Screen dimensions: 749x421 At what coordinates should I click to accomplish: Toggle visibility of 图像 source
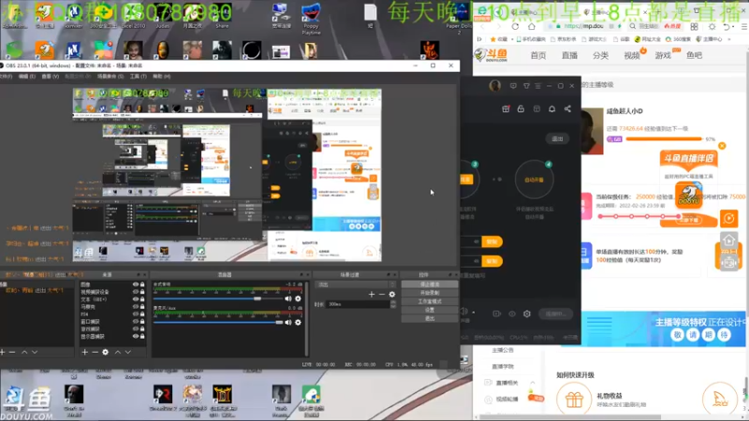pyautogui.click(x=135, y=284)
